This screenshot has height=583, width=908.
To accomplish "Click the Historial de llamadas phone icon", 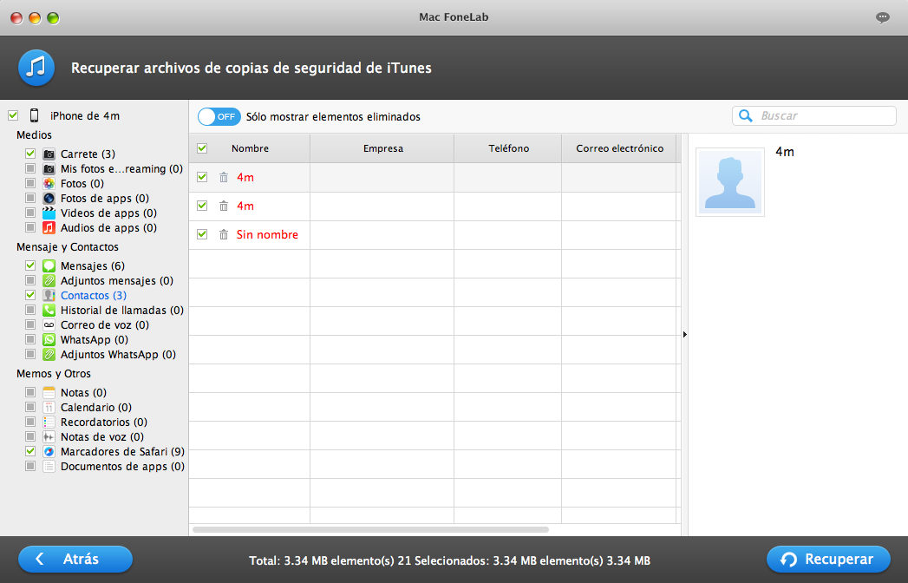I will [49, 310].
